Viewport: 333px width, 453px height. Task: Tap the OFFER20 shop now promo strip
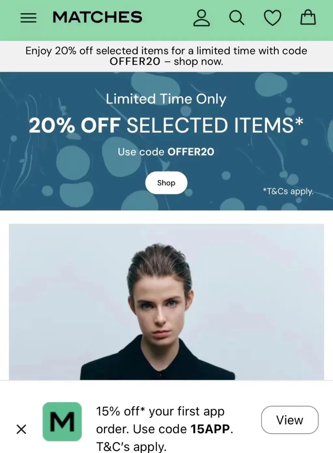[166, 56]
